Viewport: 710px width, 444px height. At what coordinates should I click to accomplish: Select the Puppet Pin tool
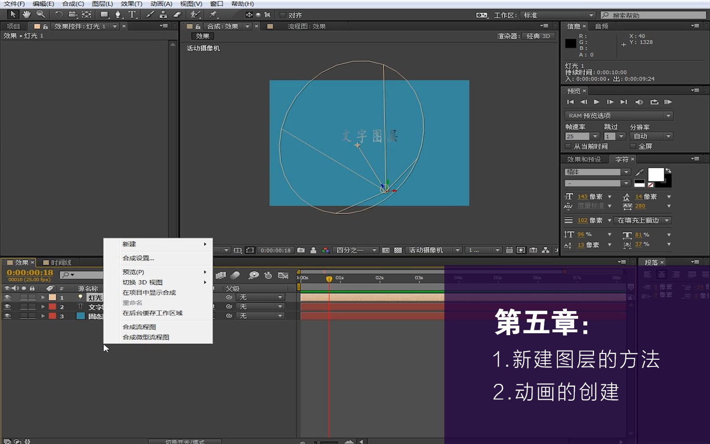point(213,14)
